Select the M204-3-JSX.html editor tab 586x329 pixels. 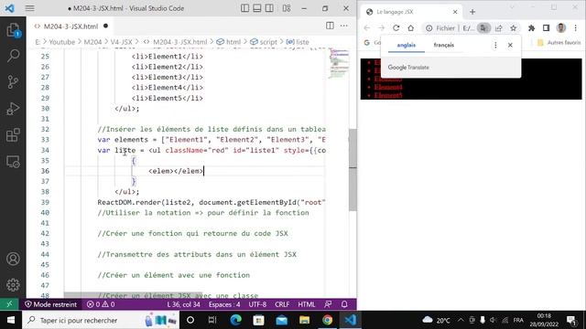click(71, 27)
